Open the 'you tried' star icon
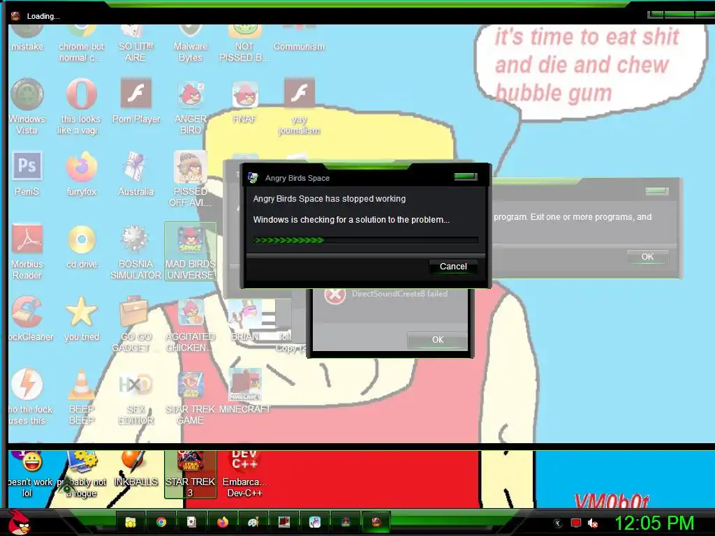The height and width of the screenshot is (536, 715). 81,318
